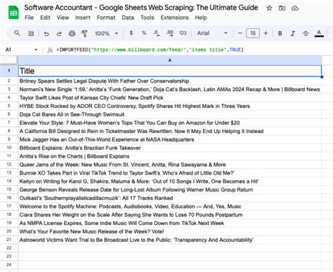Open zoom level dropdown
This screenshot has width=333, height=272.
pyautogui.click(x=106, y=34)
